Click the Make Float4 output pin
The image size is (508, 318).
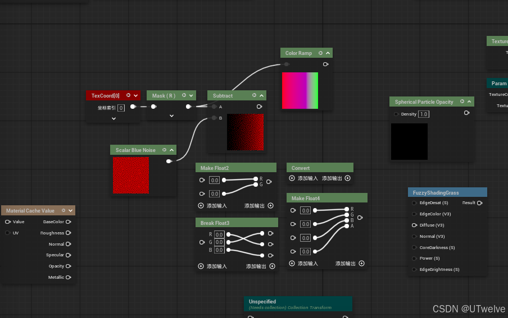(x=360, y=218)
